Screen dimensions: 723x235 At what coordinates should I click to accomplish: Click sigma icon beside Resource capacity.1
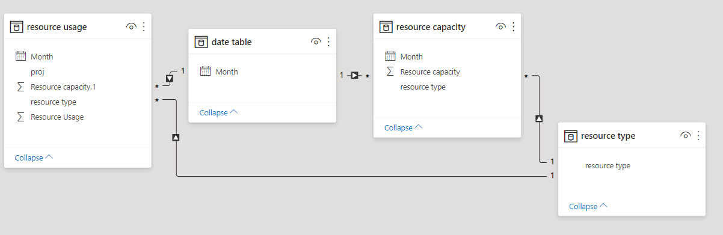21,87
